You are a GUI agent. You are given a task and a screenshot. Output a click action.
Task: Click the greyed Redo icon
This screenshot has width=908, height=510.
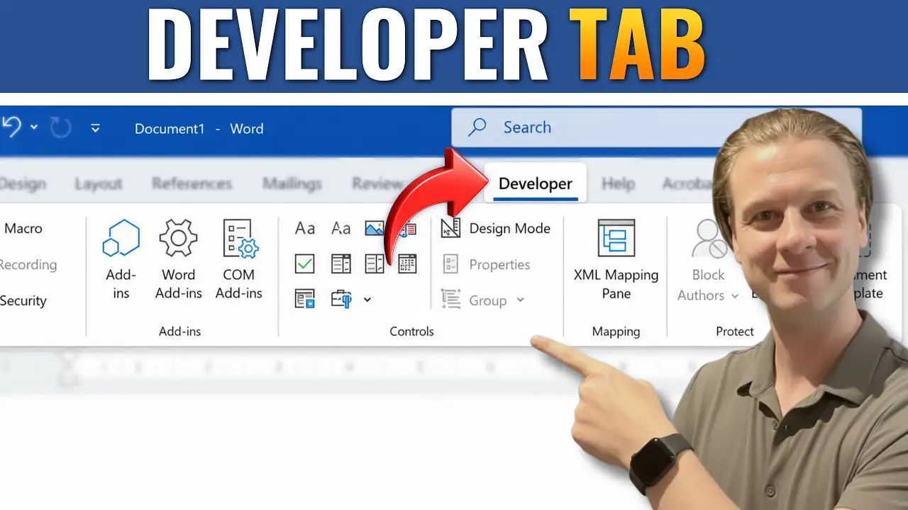pos(61,128)
